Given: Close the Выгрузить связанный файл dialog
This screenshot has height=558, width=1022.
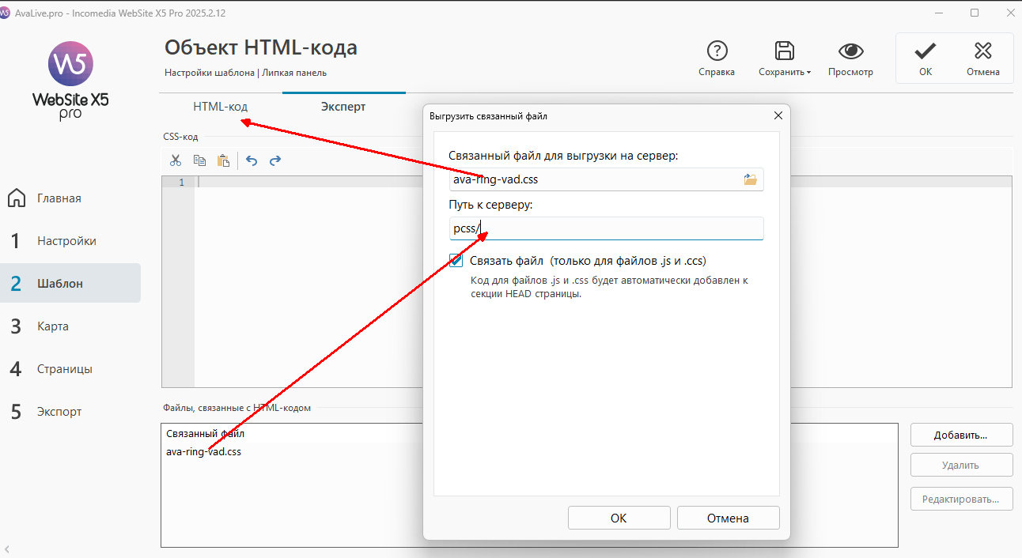Looking at the screenshot, I should (x=778, y=116).
